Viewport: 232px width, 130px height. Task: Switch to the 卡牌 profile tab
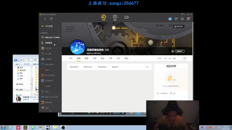click(110, 58)
